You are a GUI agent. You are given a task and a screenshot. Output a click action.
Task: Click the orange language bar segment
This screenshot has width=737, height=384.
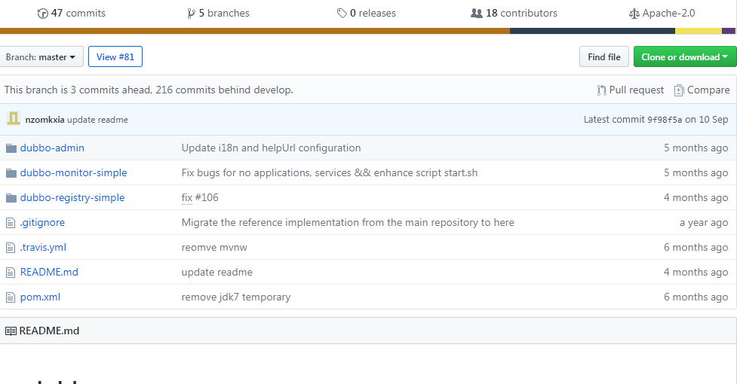pyautogui.click(x=255, y=31)
